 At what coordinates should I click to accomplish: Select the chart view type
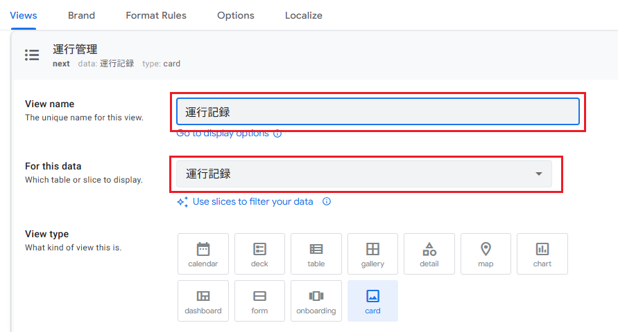(542, 254)
